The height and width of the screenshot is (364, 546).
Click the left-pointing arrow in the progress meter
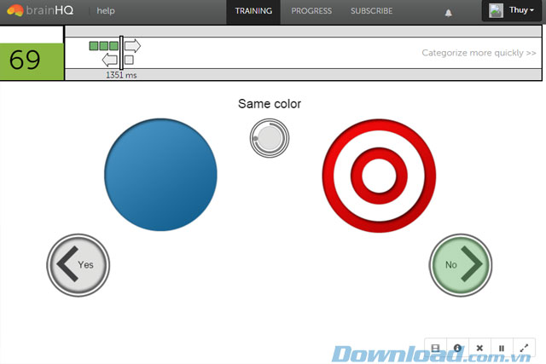[110, 60]
